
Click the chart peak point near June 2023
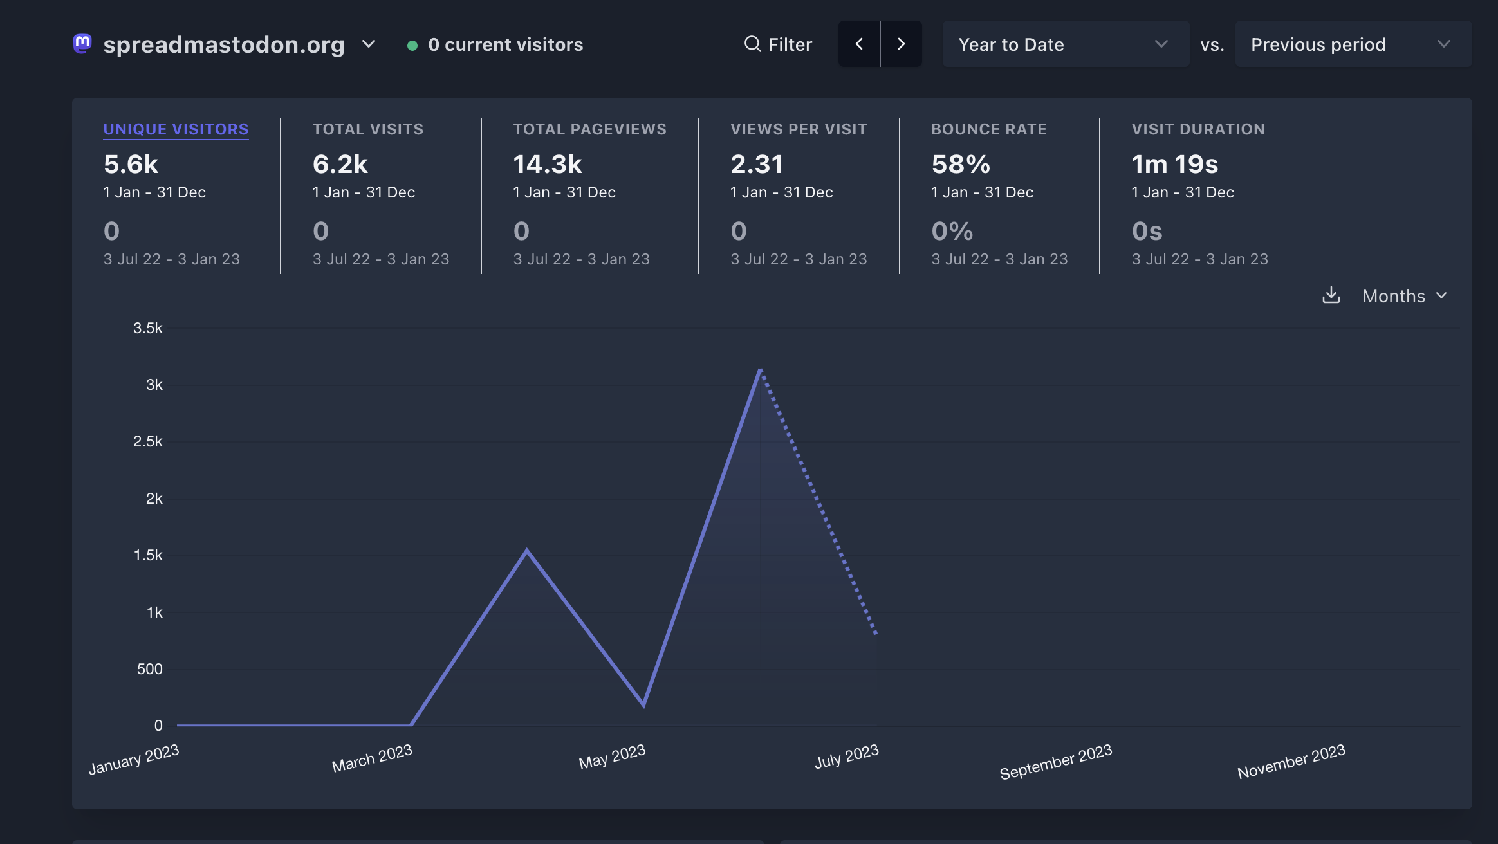(761, 370)
